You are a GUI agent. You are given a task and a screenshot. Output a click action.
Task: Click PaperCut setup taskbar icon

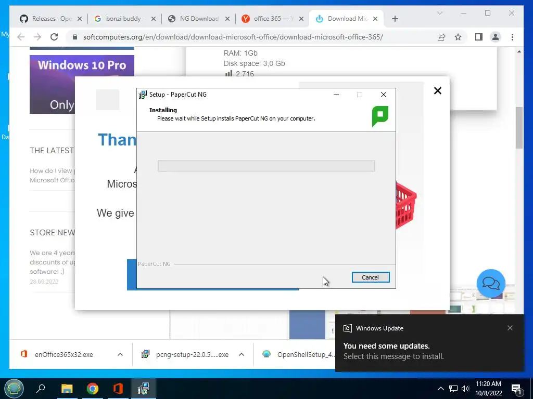tap(144, 388)
